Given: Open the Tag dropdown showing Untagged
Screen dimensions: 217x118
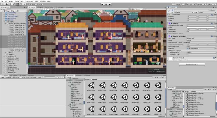Looking at the screenshot, I should pos(183,12).
